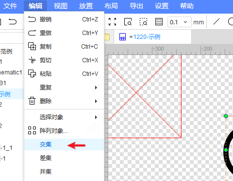Image resolution: width=233 pixels, height=181 pixels.
Task: Select the line drawing tool
Action: [x=216, y=21]
